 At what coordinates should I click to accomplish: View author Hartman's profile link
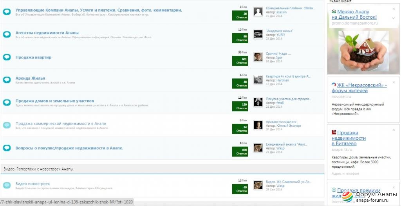tap(282, 80)
